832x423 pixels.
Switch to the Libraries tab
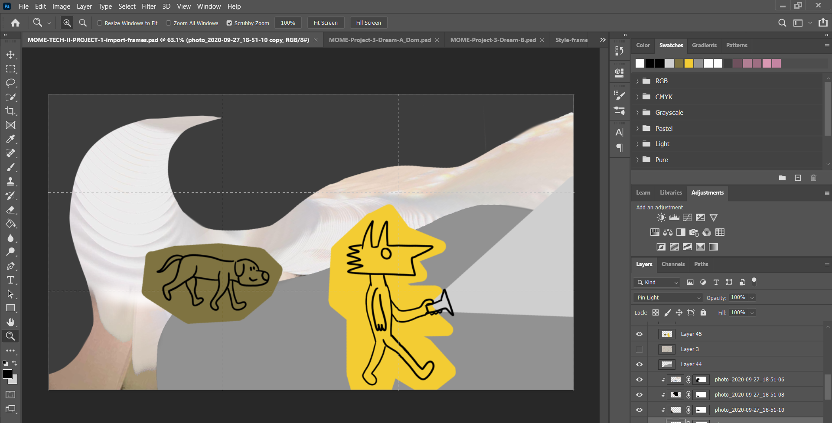click(671, 193)
